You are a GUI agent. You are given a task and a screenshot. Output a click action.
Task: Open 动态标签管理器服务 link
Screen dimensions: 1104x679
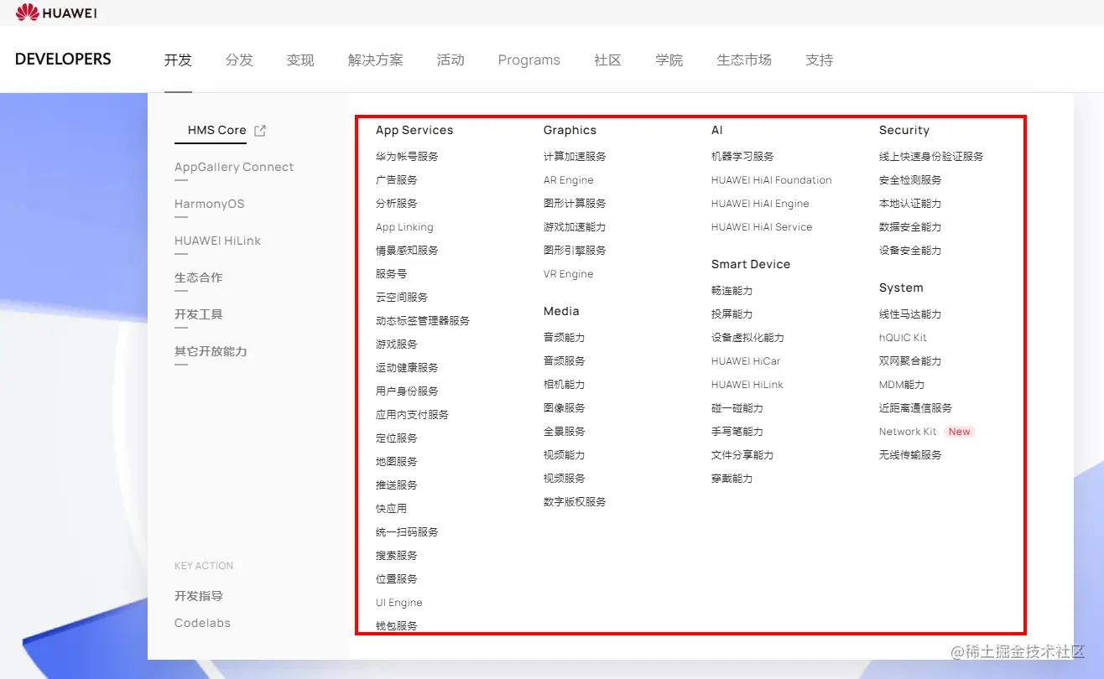(x=423, y=321)
